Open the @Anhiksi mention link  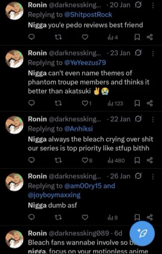click(x=79, y=129)
